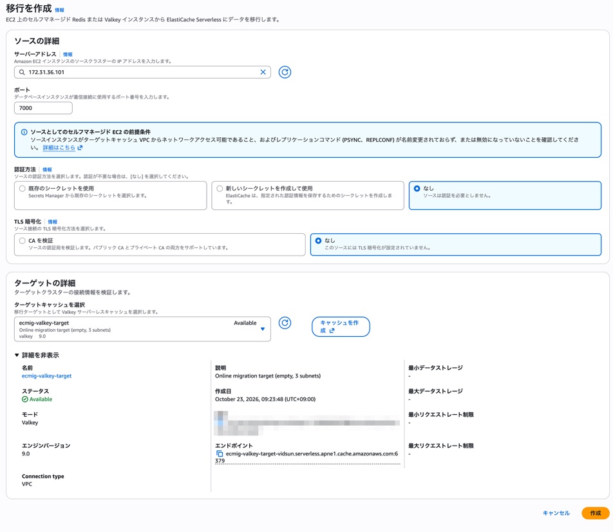Click the 作成 button
This screenshot has width=613, height=532.
596,513
